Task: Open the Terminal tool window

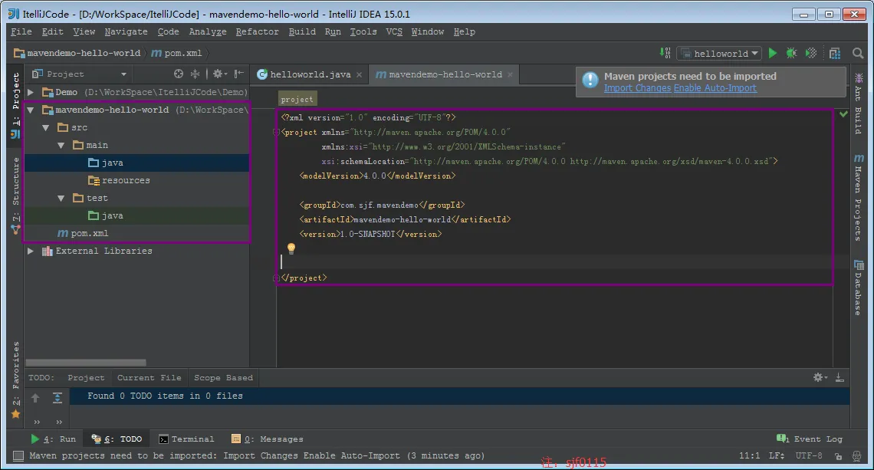Action: click(186, 439)
